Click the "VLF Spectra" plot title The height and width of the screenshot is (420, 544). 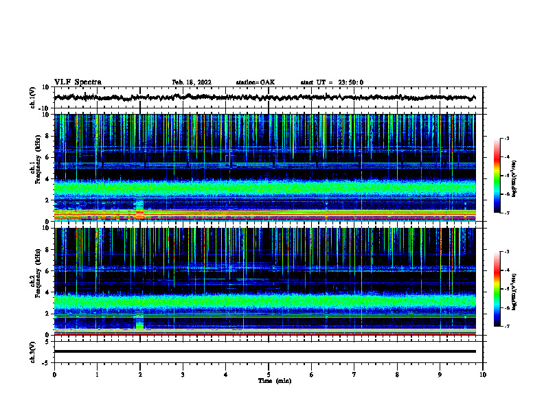tap(78, 82)
